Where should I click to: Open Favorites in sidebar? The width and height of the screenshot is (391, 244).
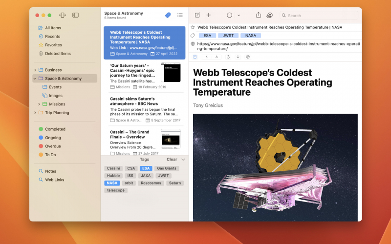pos(53,45)
